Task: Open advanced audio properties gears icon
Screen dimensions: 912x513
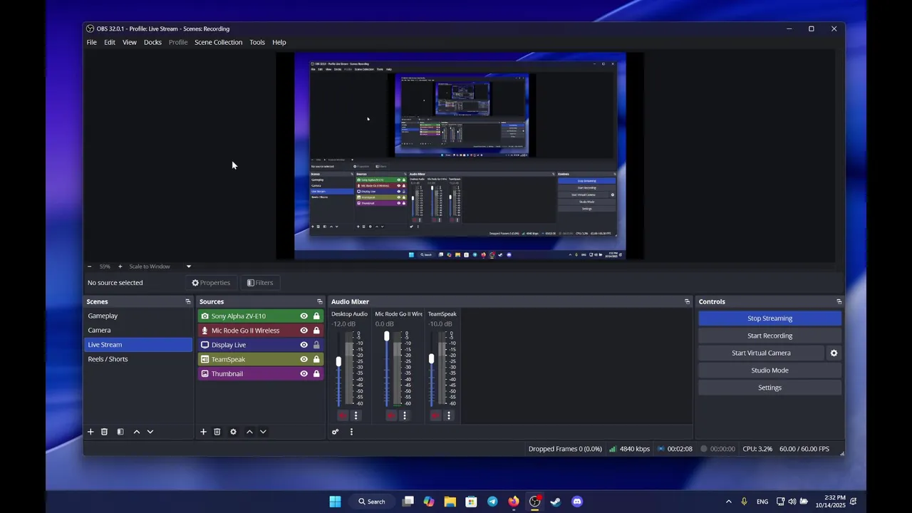Action: coord(336,432)
